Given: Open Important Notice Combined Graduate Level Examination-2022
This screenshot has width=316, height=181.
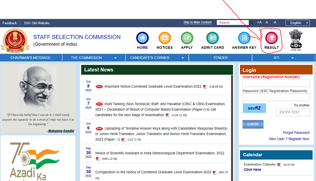Looking at the screenshot, I should (x=153, y=86).
